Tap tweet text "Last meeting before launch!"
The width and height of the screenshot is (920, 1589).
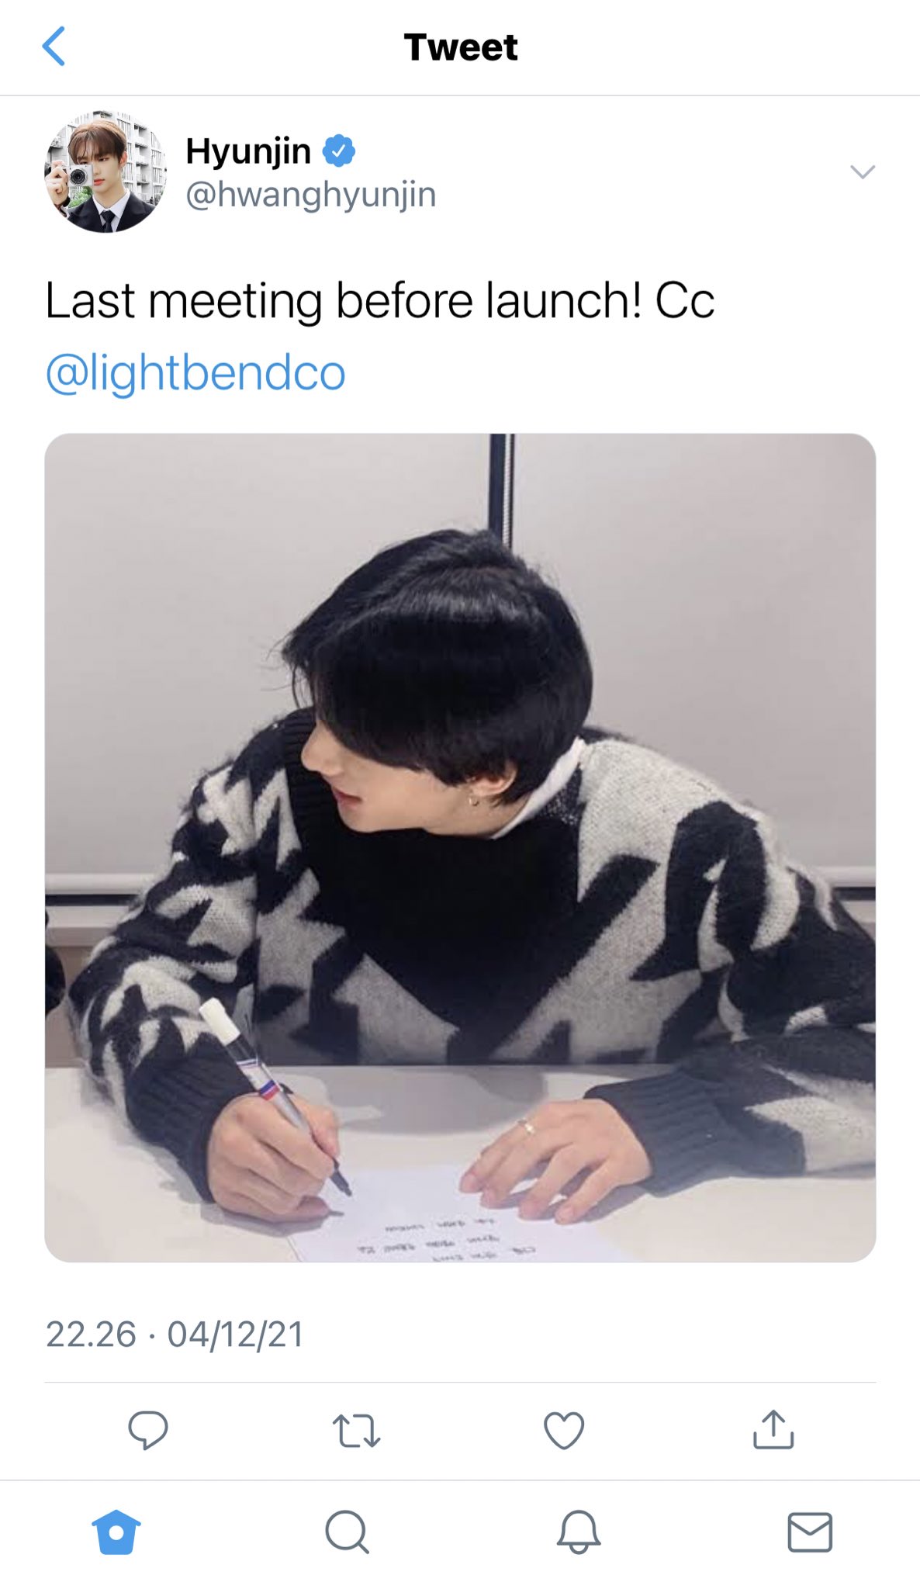point(344,301)
